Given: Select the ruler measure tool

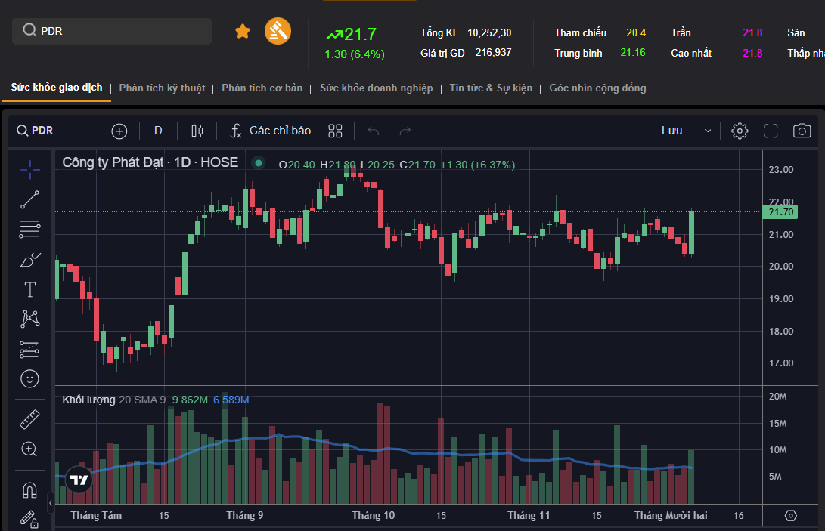Looking at the screenshot, I should pos(29,418).
